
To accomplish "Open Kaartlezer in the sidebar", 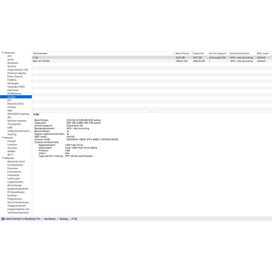I will coord(13,90).
